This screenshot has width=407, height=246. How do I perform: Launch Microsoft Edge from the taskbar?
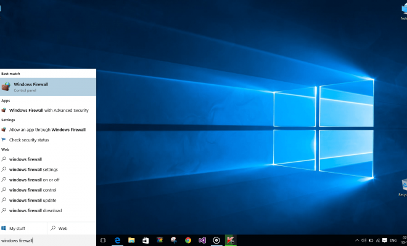(117, 240)
